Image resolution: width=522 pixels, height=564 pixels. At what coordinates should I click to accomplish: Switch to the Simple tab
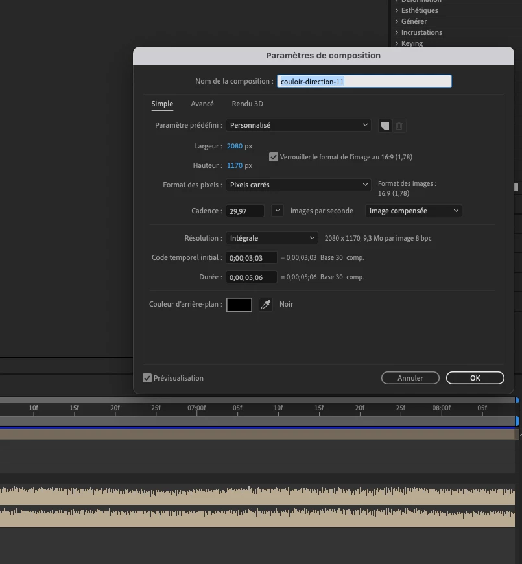[162, 104]
